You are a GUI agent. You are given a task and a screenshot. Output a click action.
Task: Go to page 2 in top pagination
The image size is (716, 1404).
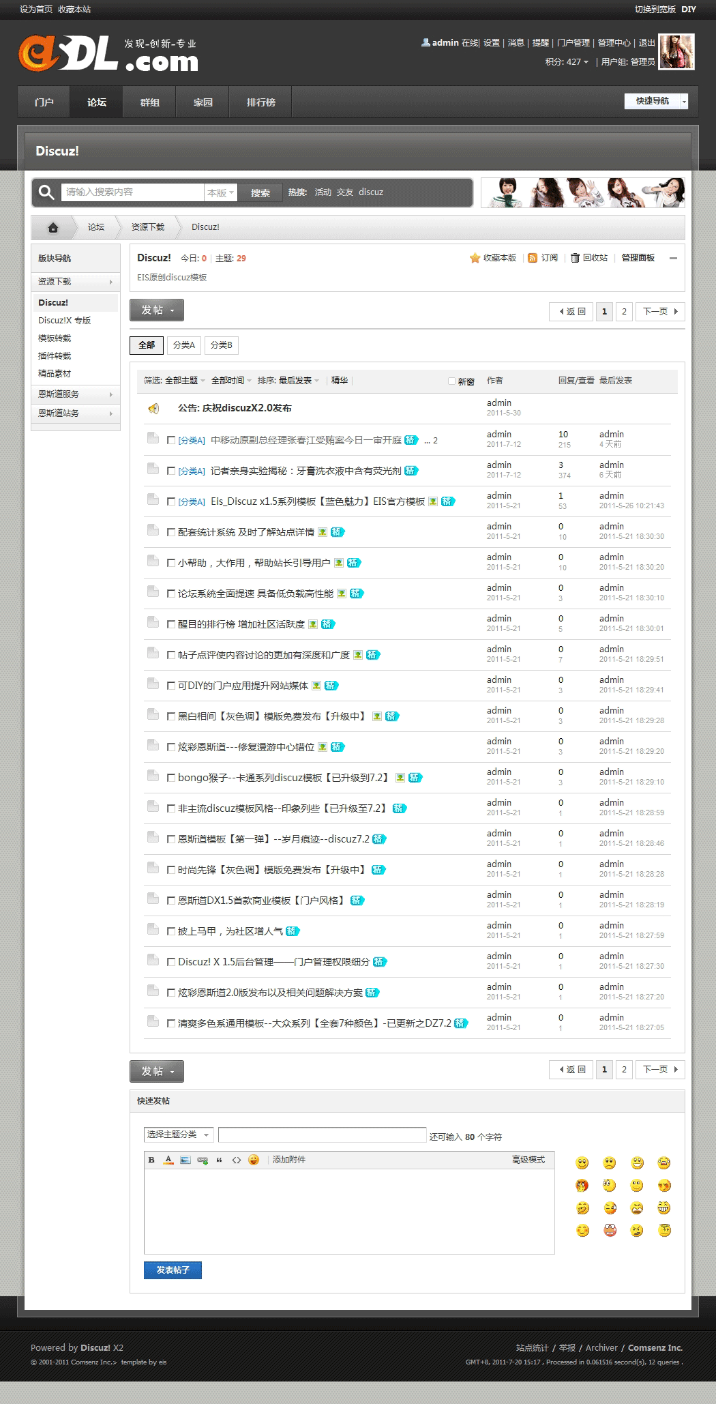[x=624, y=312]
